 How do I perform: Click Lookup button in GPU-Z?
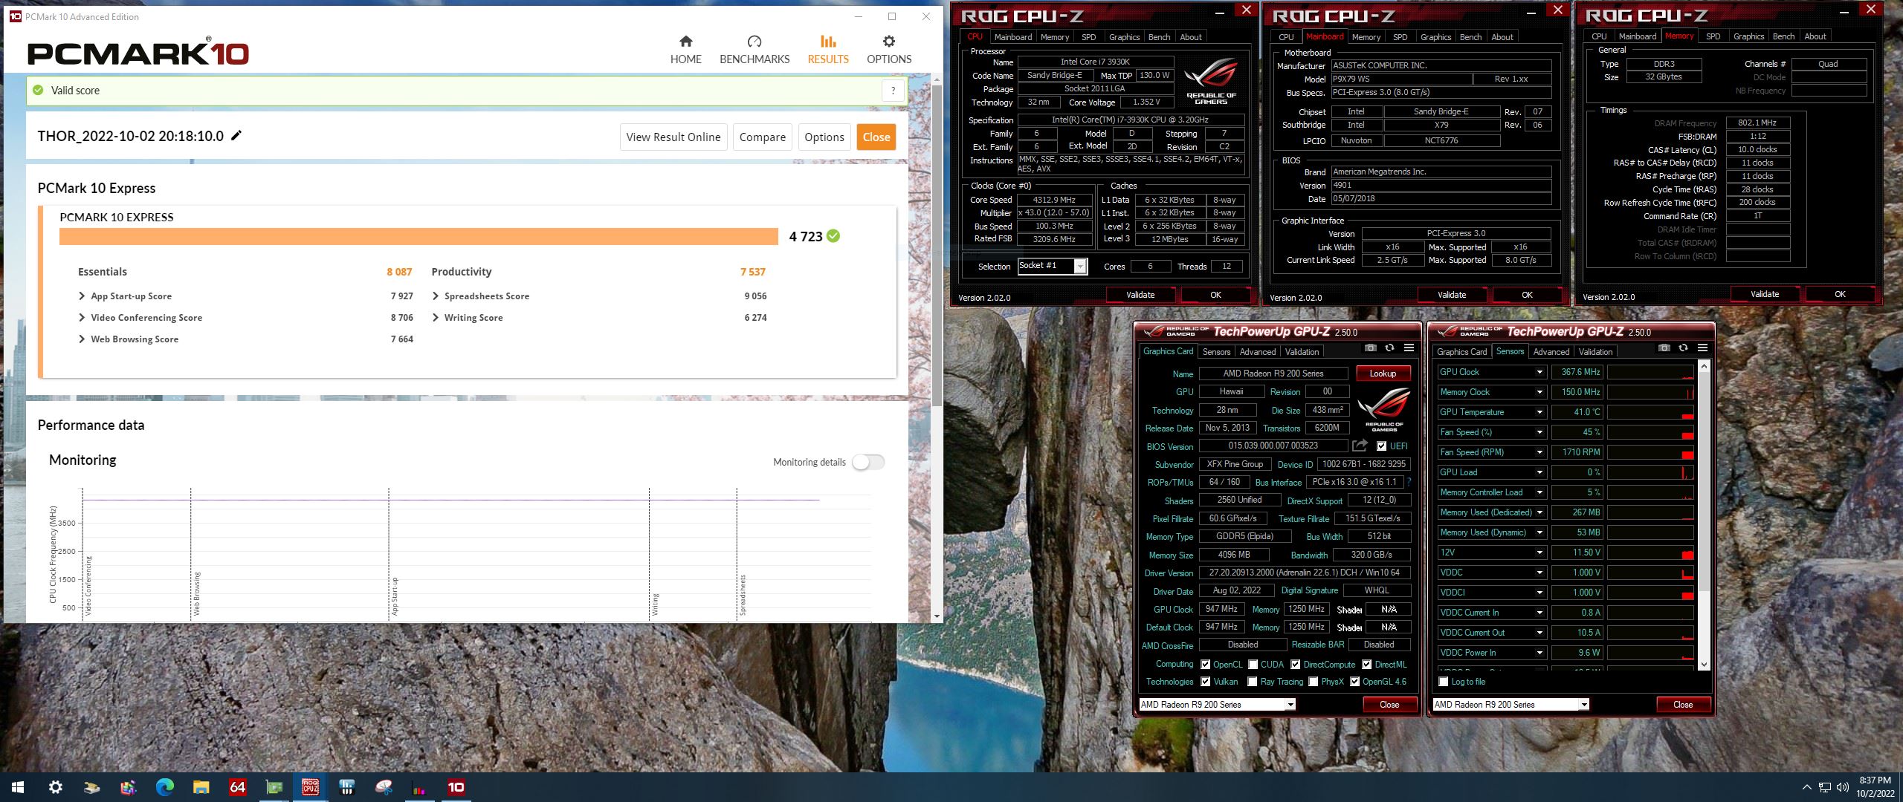coord(1383,374)
